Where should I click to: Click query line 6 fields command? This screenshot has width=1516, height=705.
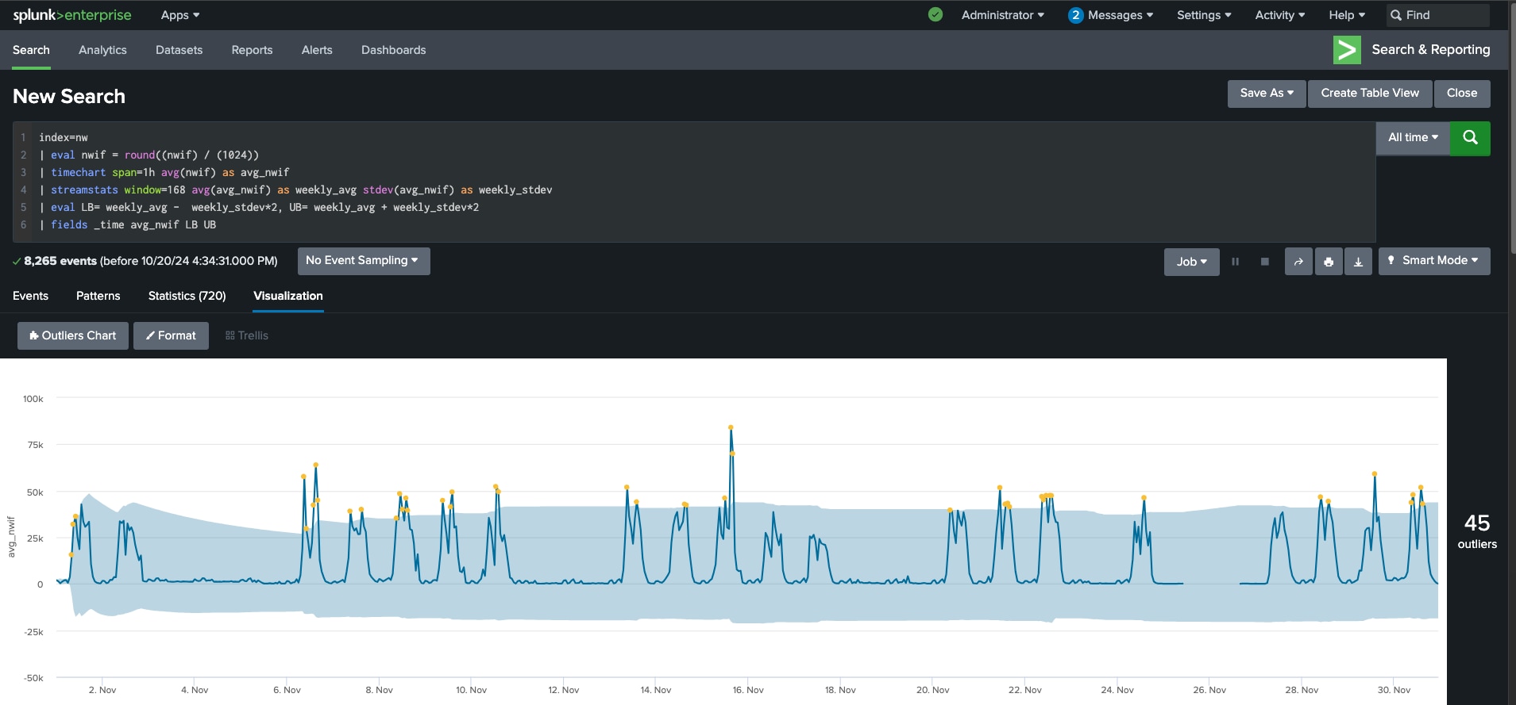click(x=69, y=225)
